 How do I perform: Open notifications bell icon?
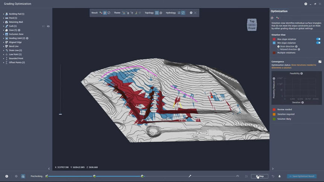click(280, 176)
